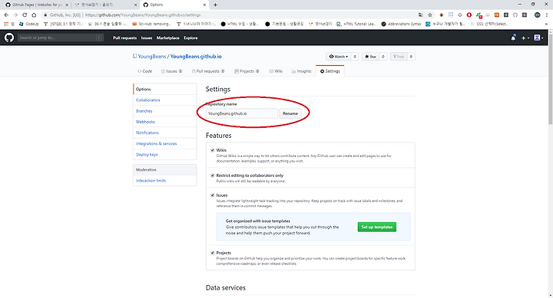The width and height of the screenshot is (553, 298).
Task: Open the user avatar dropdown menu
Action: pos(538,38)
